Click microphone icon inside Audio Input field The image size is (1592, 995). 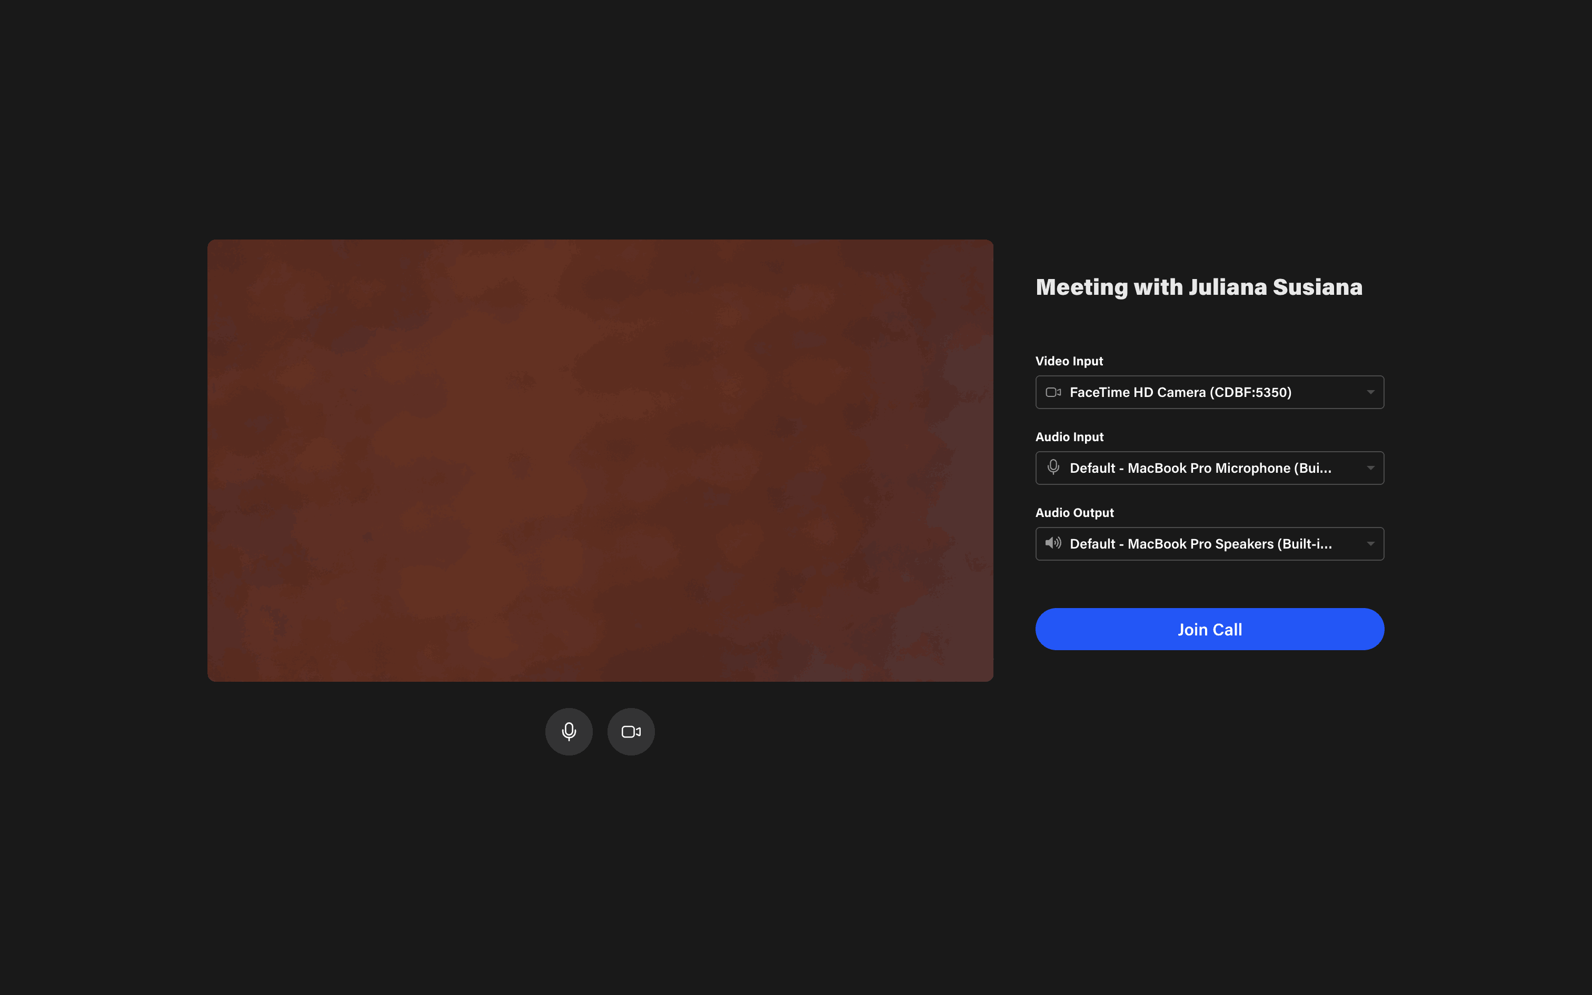pos(1052,467)
